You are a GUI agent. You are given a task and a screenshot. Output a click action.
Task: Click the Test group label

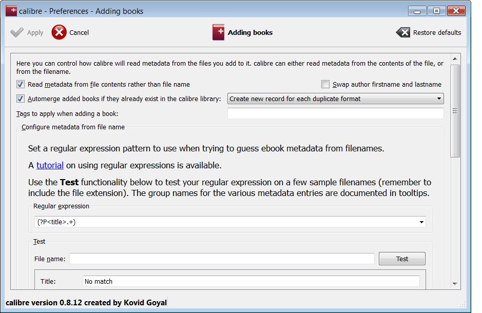click(39, 242)
